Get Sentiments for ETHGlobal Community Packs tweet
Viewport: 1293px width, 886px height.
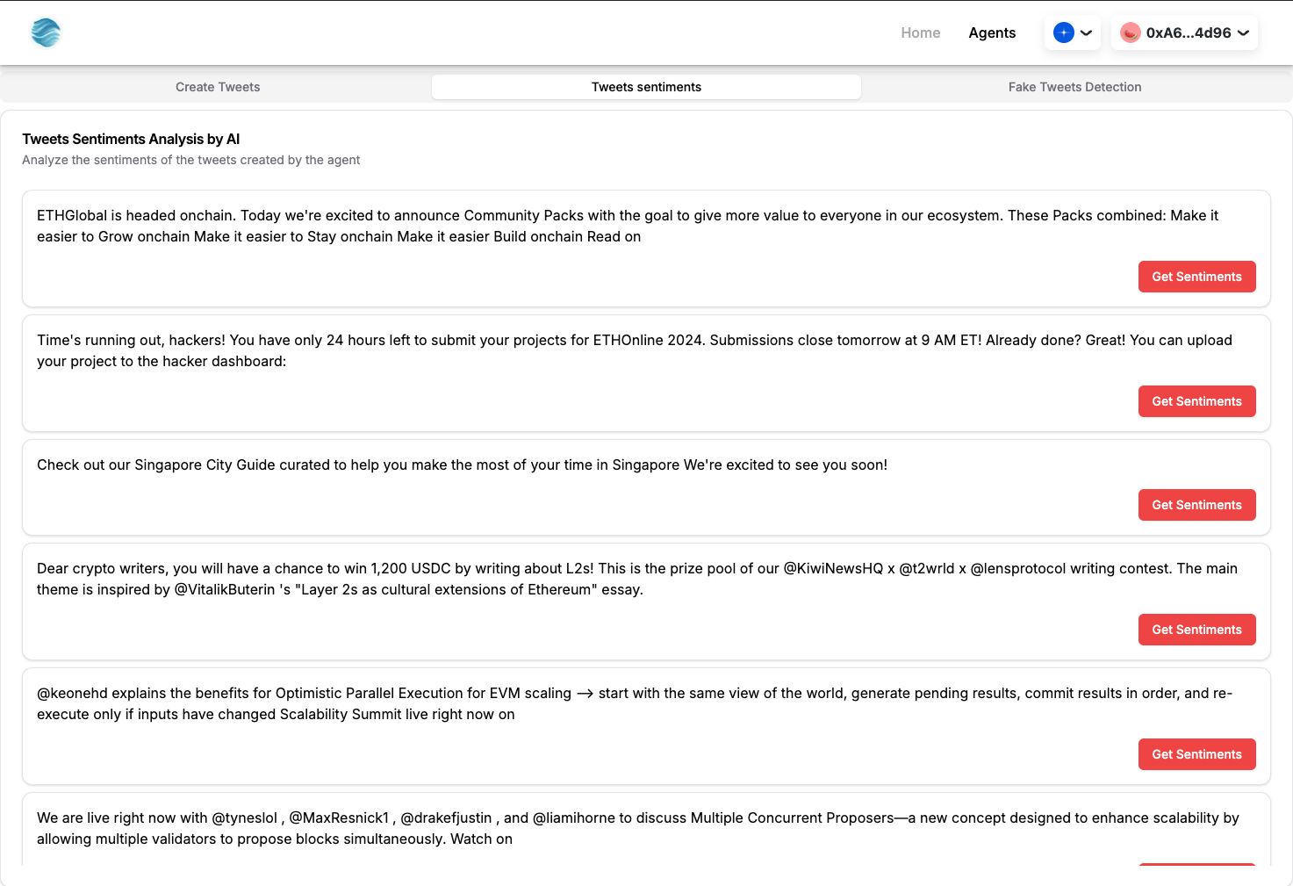click(1196, 277)
